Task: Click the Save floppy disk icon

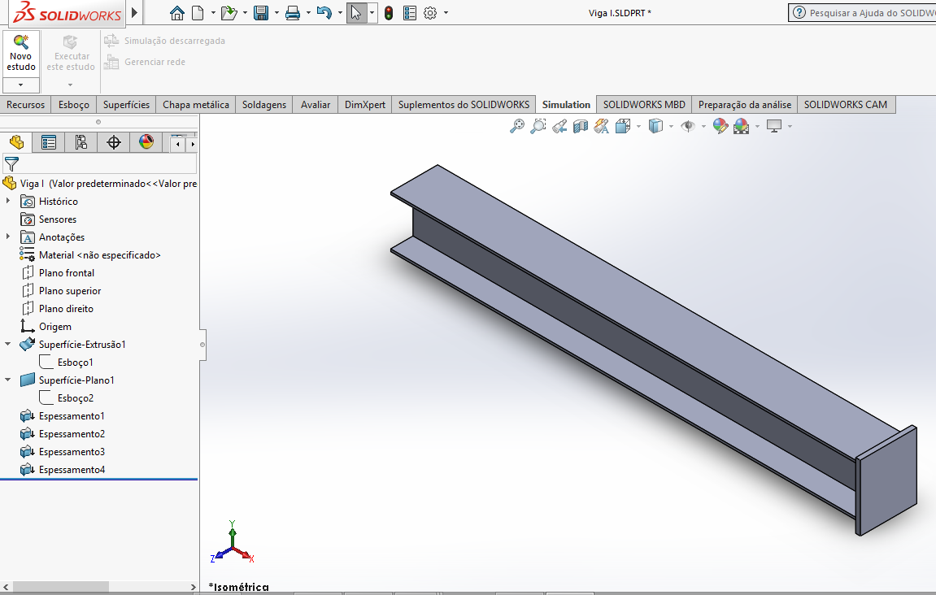Action: click(261, 13)
